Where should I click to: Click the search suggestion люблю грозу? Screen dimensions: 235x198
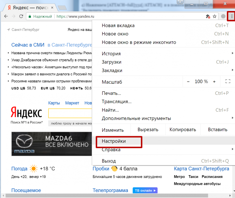point(70,123)
